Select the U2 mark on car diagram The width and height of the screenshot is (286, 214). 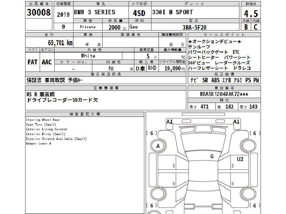[x=240, y=159]
